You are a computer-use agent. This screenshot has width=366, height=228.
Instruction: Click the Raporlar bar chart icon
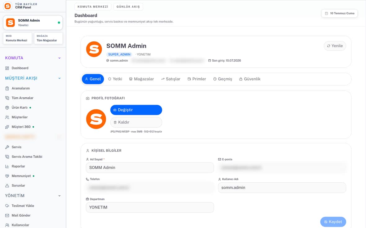click(7, 167)
